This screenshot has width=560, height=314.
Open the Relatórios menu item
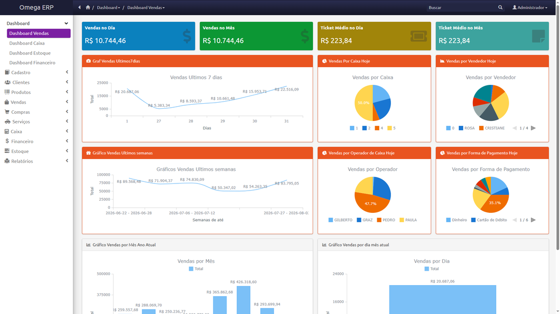tap(37, 161)
